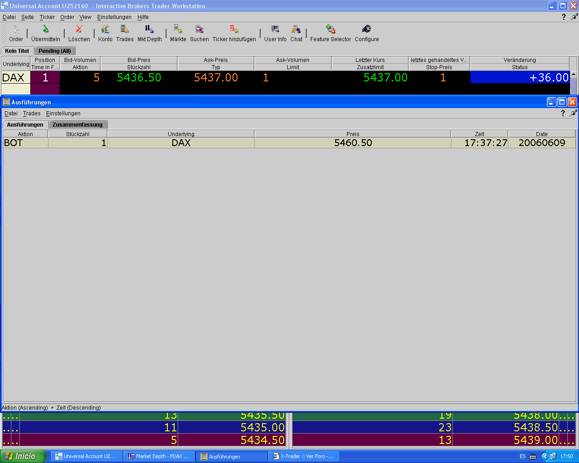Click the Übermitteln toolbar icon
Screen dimensions: 579x463
pyautogui.click(x=46, y=33)
